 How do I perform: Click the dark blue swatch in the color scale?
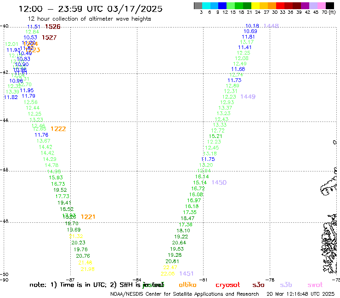tap(222, 6)
